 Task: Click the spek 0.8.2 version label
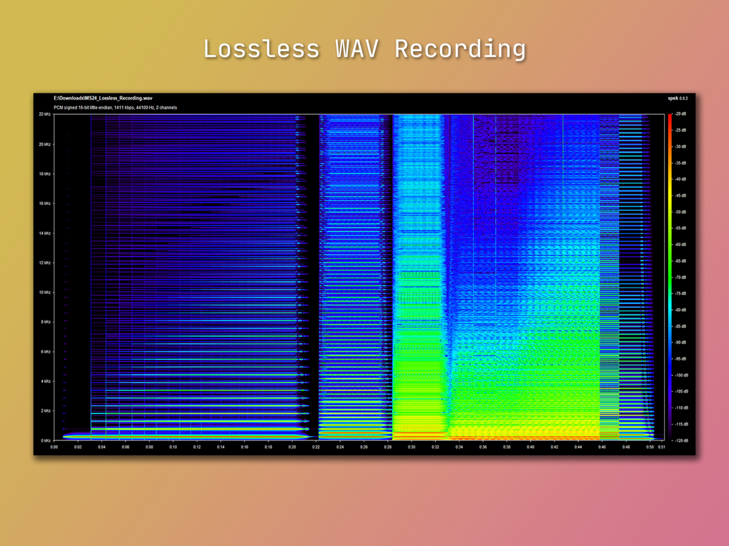(x=677, y=98)
